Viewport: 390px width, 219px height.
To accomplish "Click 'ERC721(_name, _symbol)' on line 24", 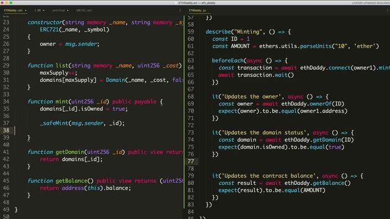I will 74,30.
